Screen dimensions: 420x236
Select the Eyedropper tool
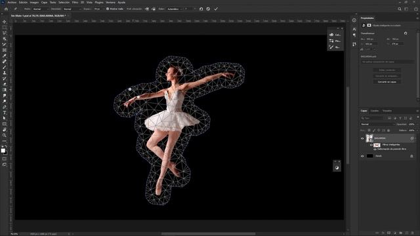coord(5,56)
